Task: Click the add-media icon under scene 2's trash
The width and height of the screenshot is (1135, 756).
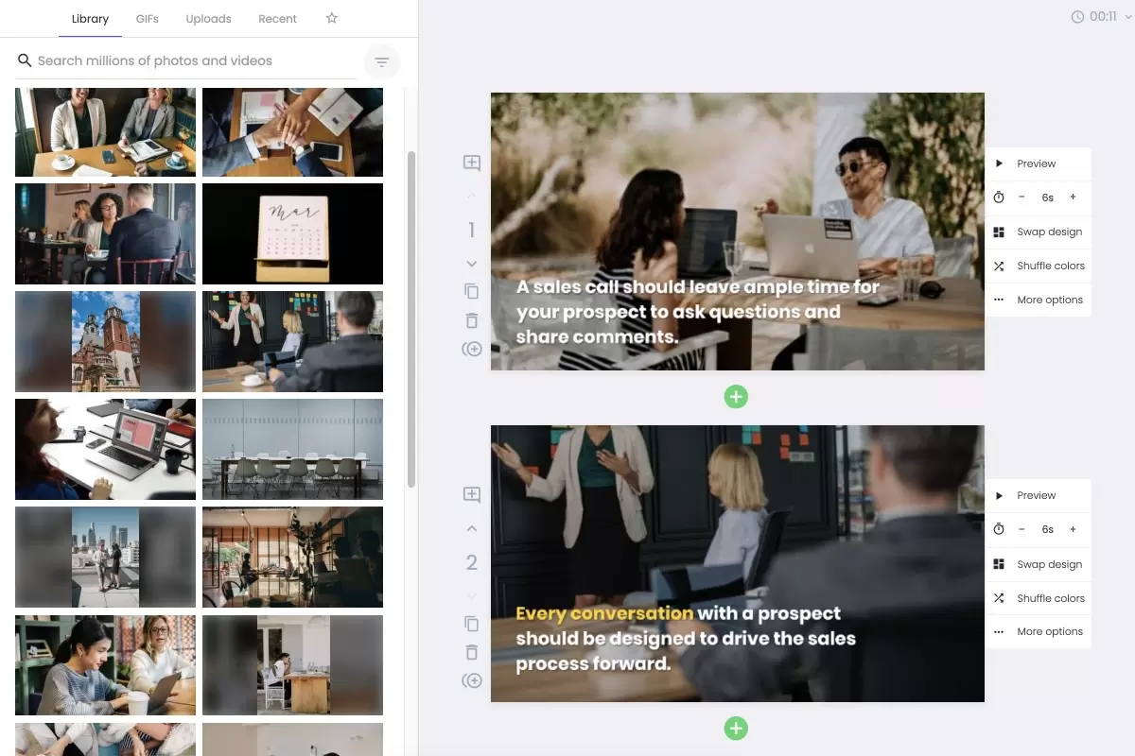Action: click(x=472, y=680)
